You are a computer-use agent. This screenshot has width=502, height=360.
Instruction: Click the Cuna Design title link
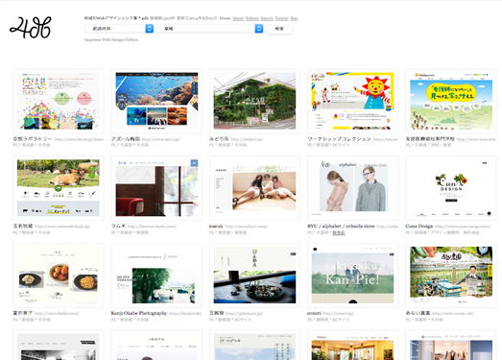419,227
